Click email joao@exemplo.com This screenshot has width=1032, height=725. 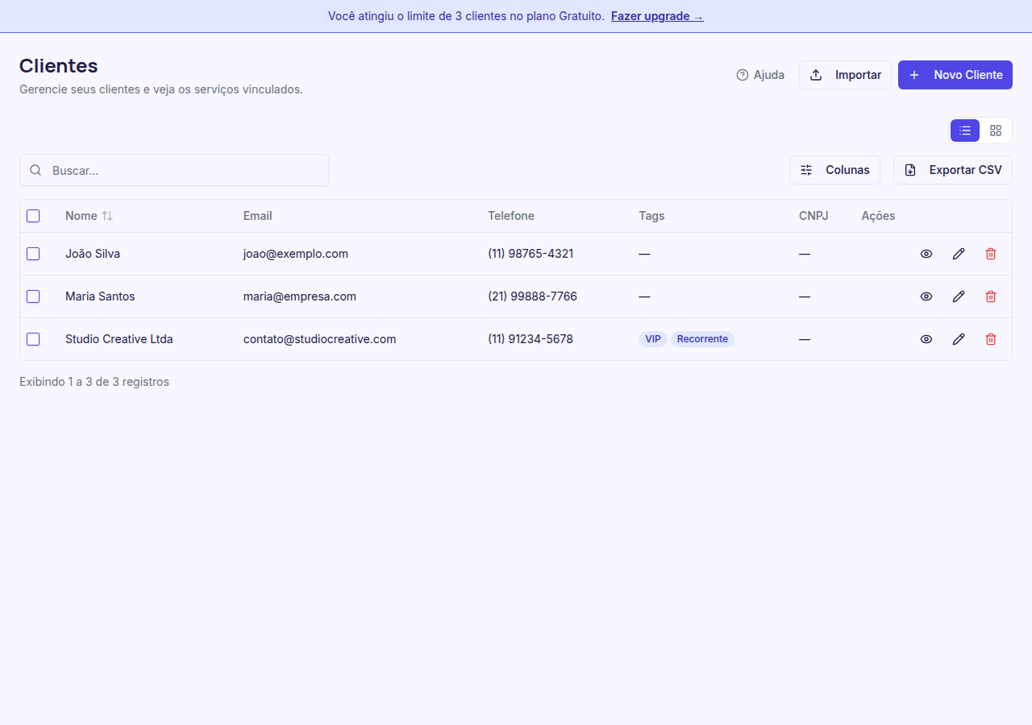click(x=296, y=254)
